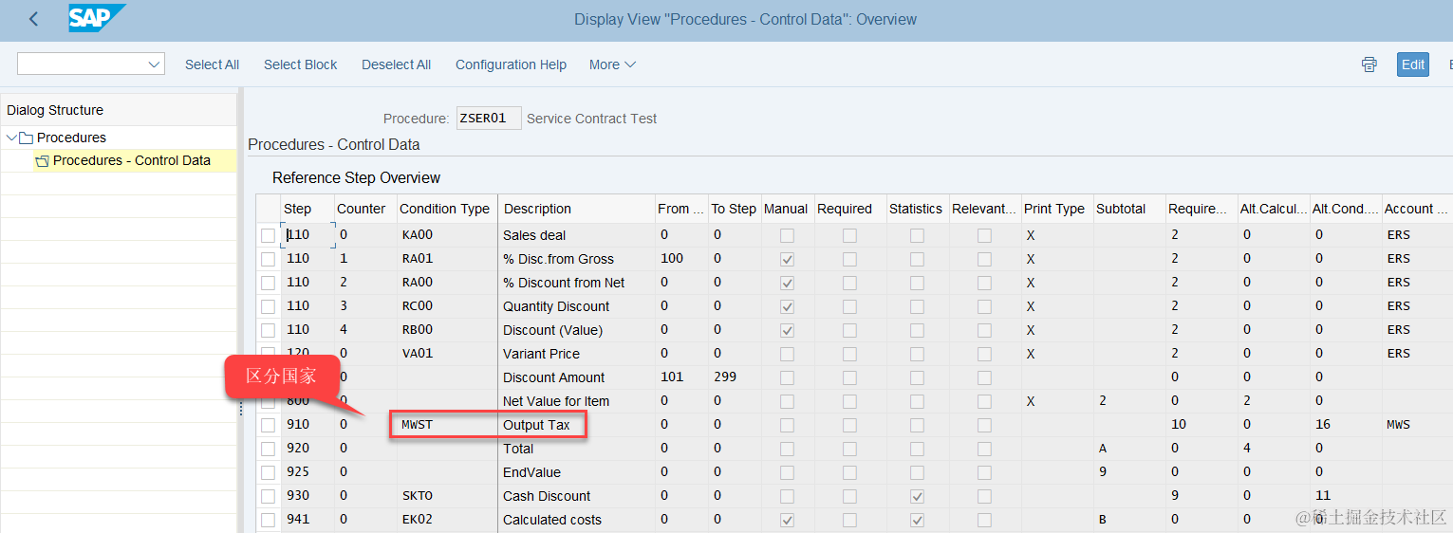Print using the printer icon
1453x533 pixels.
[1369, 64]
